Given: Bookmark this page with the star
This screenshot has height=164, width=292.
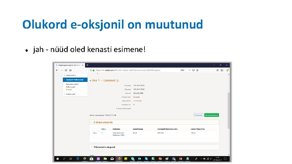Looking at the screenshot, I should 198,70.
